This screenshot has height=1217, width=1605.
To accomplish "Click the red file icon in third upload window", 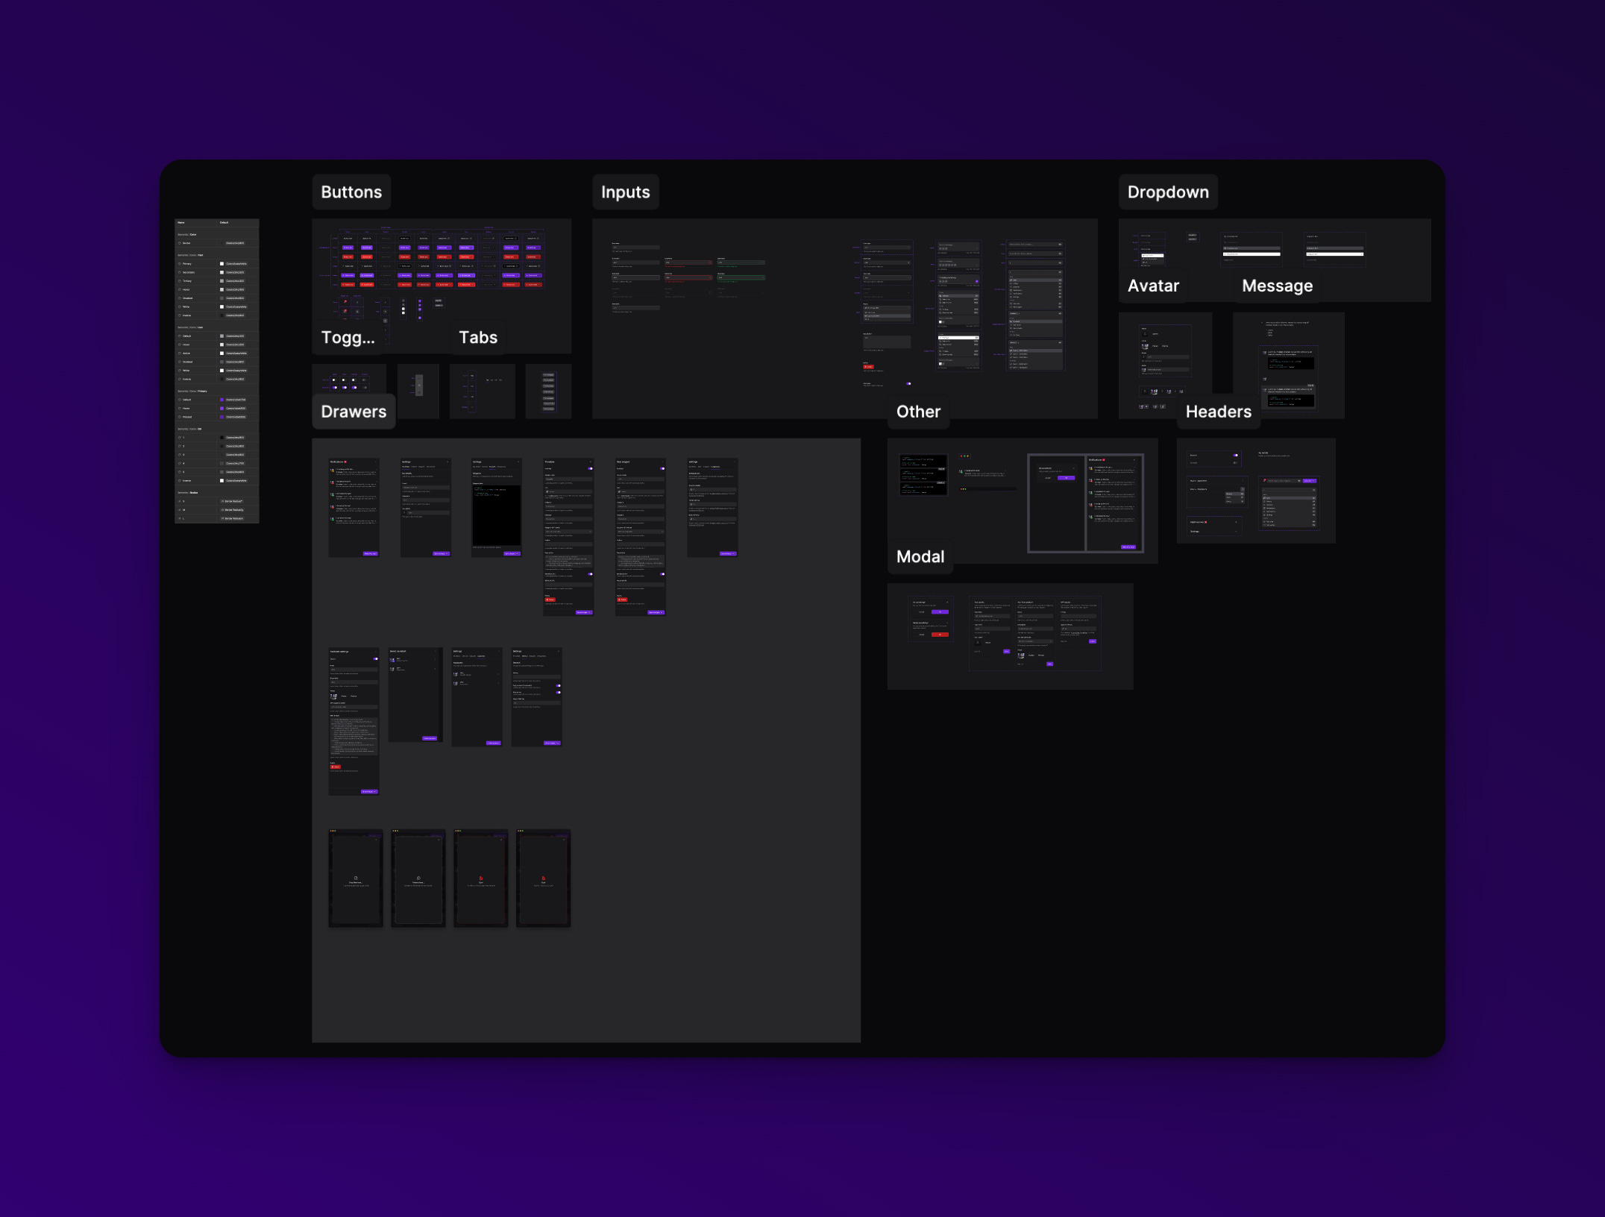I will 481,878.
